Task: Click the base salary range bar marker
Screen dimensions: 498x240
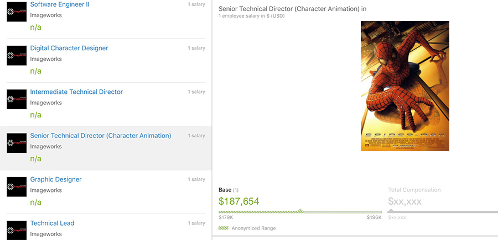Action: click(x=301, y=211)
